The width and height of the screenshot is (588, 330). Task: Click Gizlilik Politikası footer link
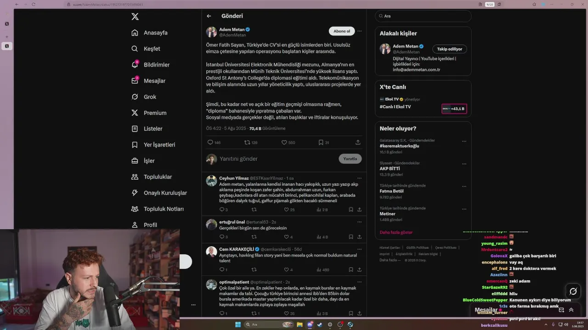pos(418,247)
